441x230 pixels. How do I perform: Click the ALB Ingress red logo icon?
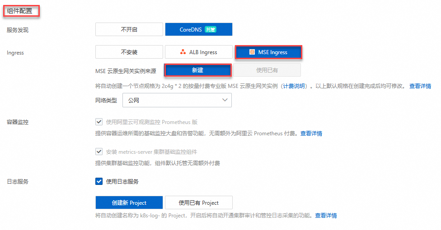point(183,52)
